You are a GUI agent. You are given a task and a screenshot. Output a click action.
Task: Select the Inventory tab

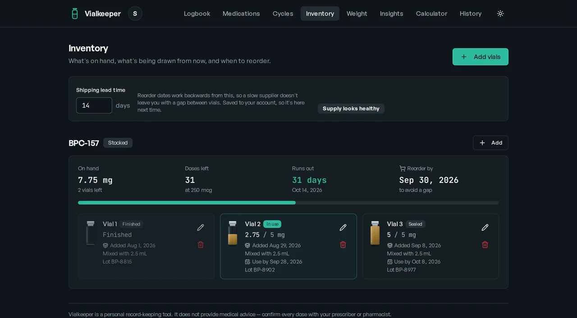pyautogui.click(x=320, y=14)
